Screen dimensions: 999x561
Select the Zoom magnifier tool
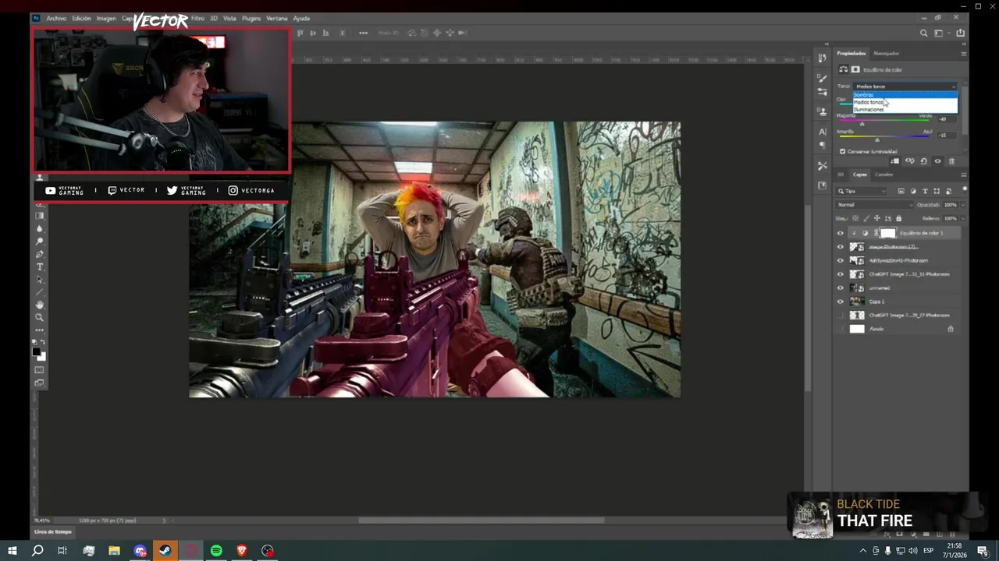(x=39, y=317)
